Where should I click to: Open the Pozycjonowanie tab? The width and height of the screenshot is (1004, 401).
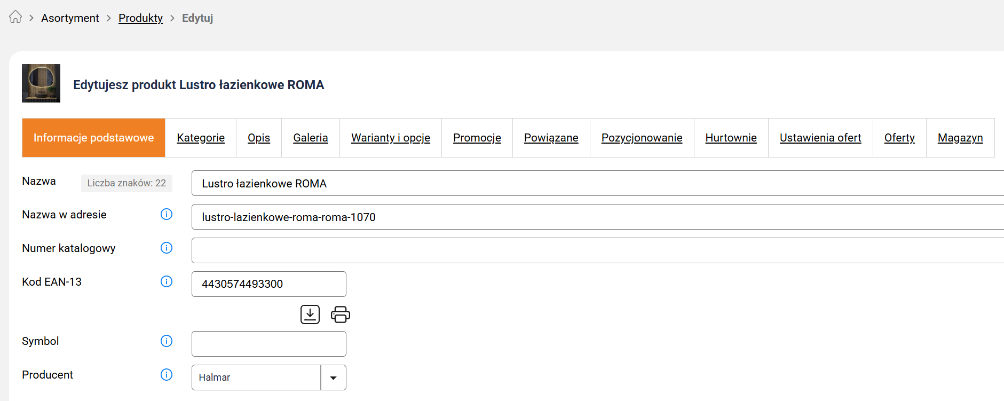pos(642,138)
